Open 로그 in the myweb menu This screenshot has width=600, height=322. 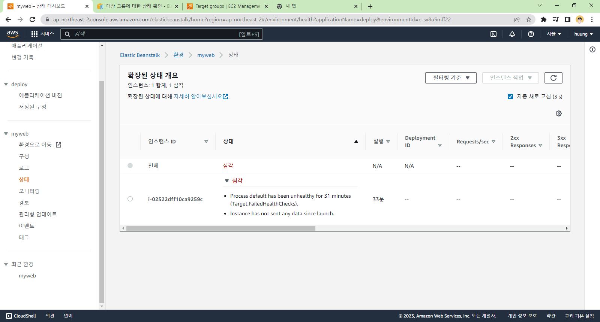tap(24, 168)
